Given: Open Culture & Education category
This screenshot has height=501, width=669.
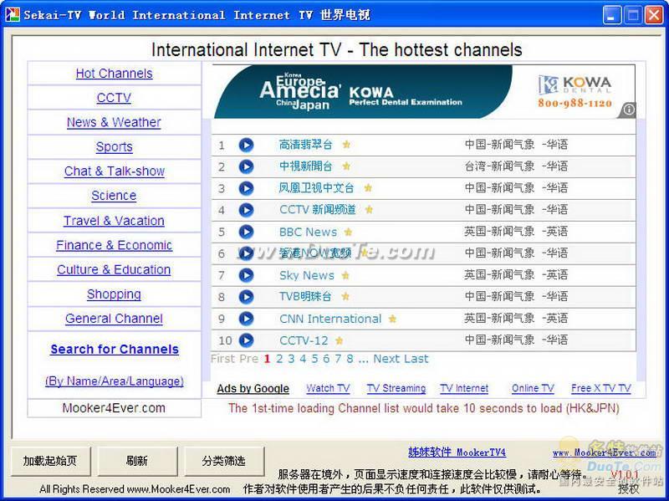Looking at the screenshot, I should click(114, 269).
